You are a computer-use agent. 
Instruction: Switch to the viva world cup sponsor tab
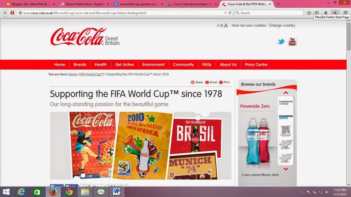138,4
